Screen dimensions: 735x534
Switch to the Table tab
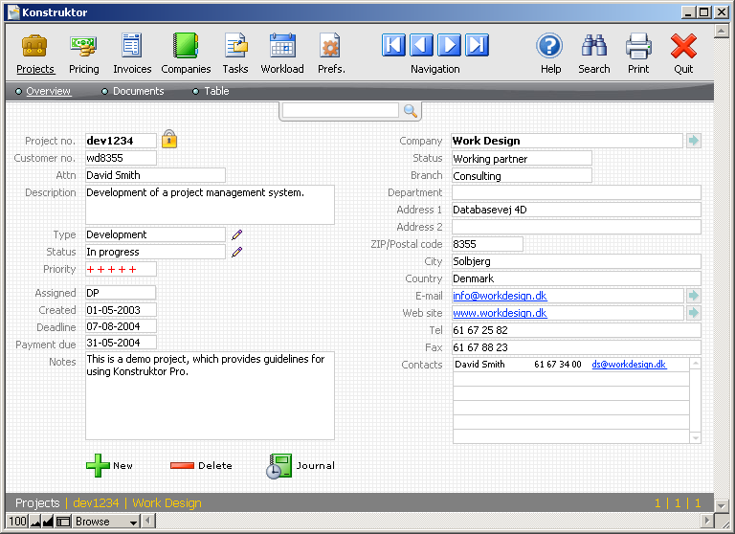(x=216, y=91)
